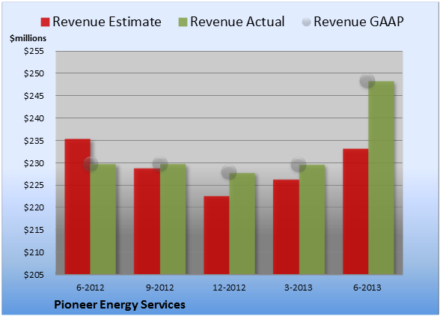Click the $210 y-axis label

click(34, 252)
